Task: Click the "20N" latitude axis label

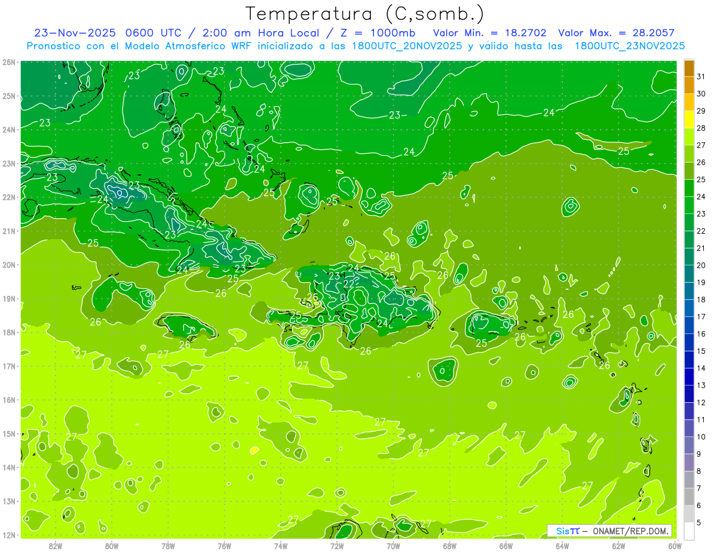Action: click(x=9, y=265)
